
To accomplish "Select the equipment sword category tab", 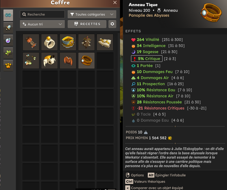I will (x=8, y=28).
